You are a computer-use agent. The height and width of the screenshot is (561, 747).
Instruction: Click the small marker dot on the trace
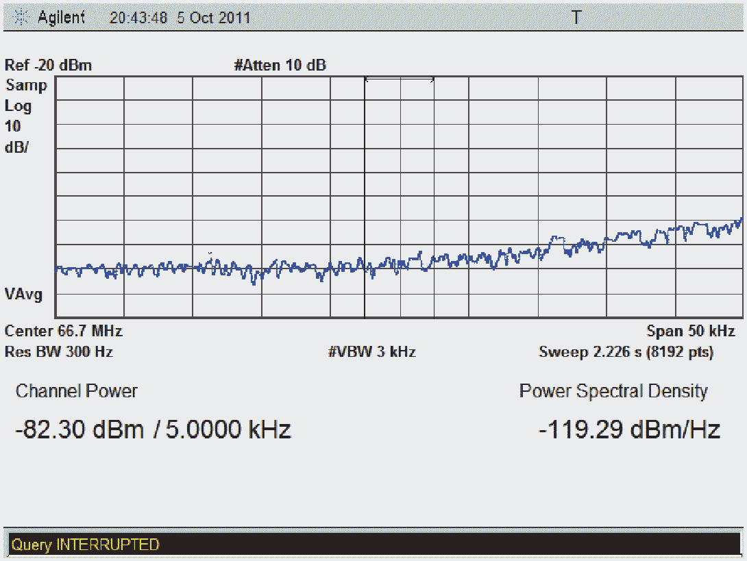[x=210, y=253]
